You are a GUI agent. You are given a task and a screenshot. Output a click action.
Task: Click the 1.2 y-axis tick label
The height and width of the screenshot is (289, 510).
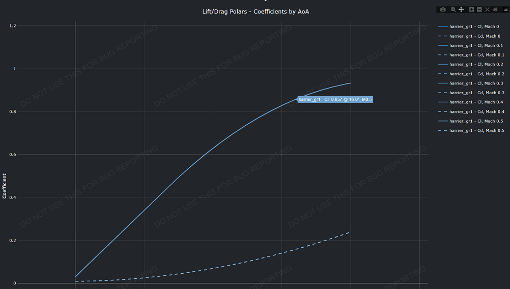click(13, 25)
